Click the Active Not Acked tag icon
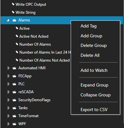The width and height of the screenshot is (124, 128). (17, 36)
